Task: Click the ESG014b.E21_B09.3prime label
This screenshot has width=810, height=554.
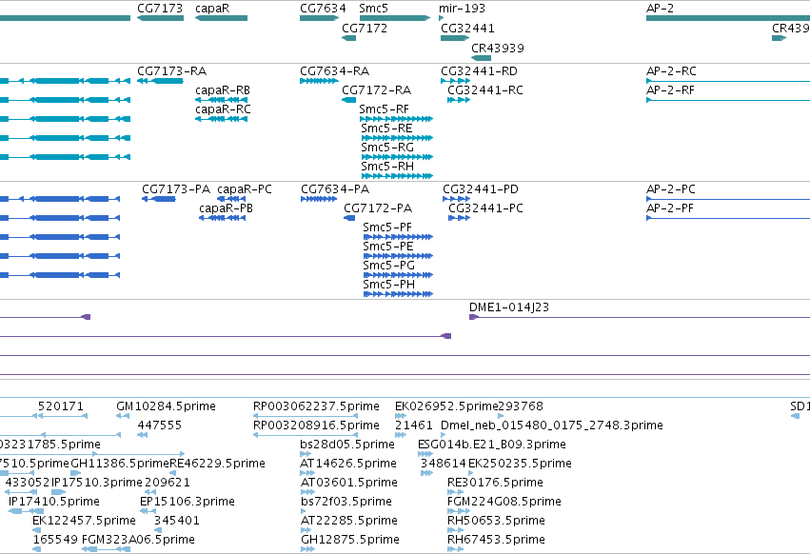Action: click(492, 445)
